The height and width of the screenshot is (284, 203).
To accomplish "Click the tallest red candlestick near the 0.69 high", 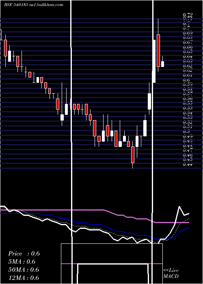I will click(158, 51).
